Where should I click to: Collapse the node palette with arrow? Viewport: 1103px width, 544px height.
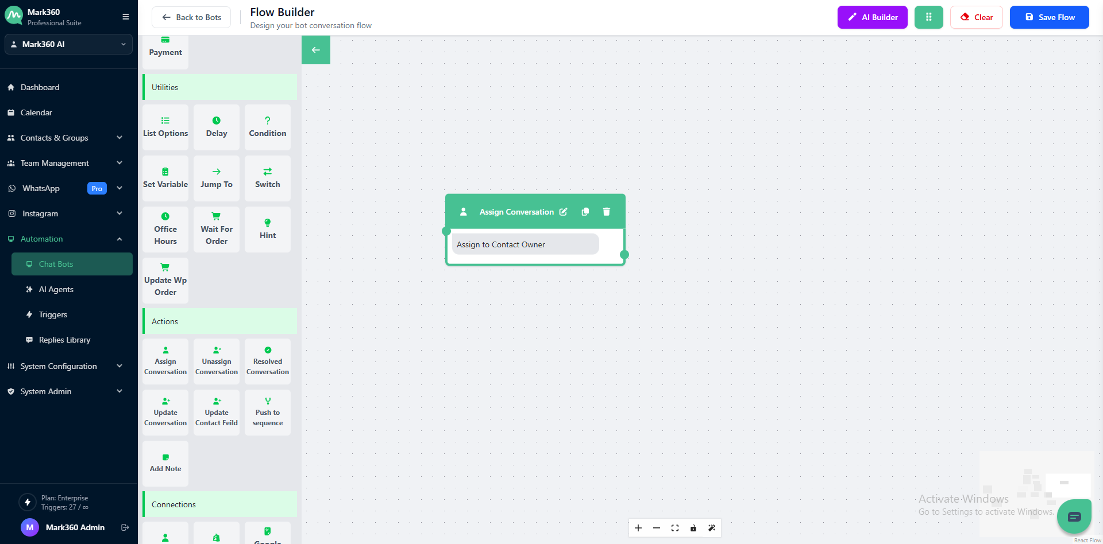coord(316,50)
